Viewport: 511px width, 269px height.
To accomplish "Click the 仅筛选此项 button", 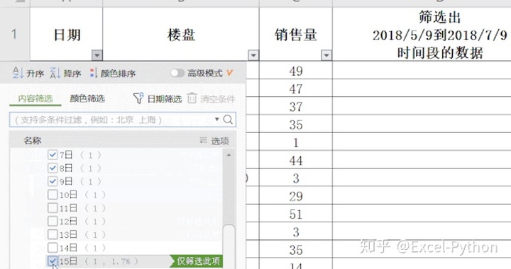I will point(196,261).
